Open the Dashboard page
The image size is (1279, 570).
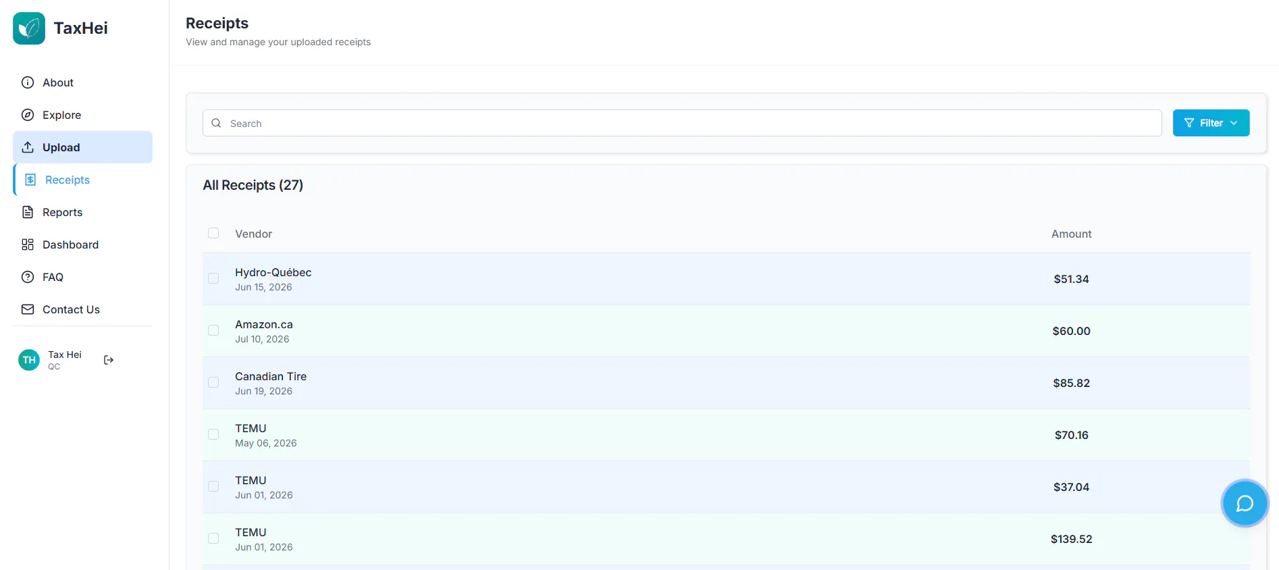82,244
